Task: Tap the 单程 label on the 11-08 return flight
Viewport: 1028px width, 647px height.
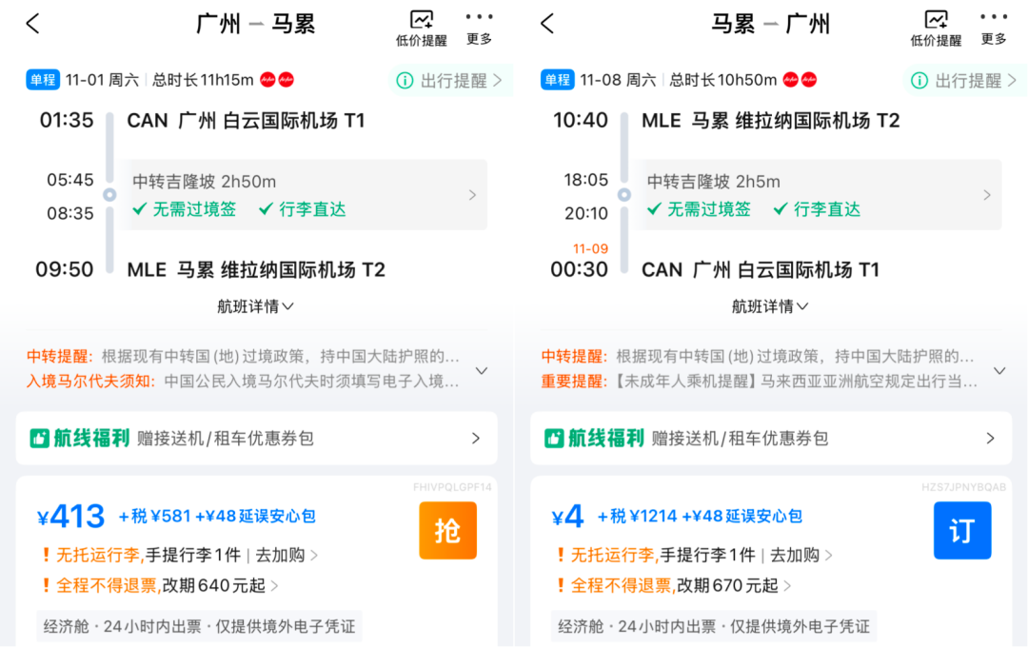Action: click(x=557, y=80)
